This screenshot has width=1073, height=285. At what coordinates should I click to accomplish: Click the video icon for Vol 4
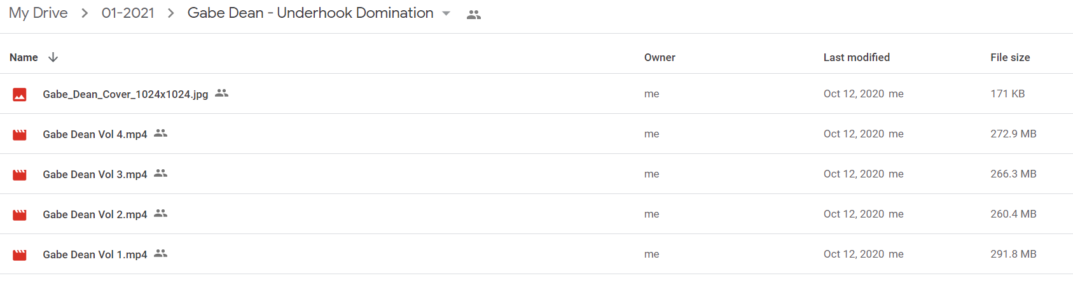pos(20,135)
